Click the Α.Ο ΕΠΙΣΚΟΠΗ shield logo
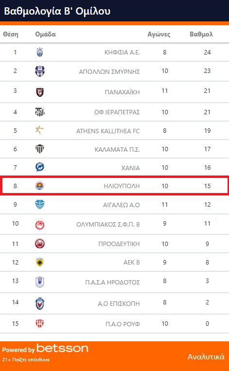Screen dimensions: 229x371 [x=40, y=303]
